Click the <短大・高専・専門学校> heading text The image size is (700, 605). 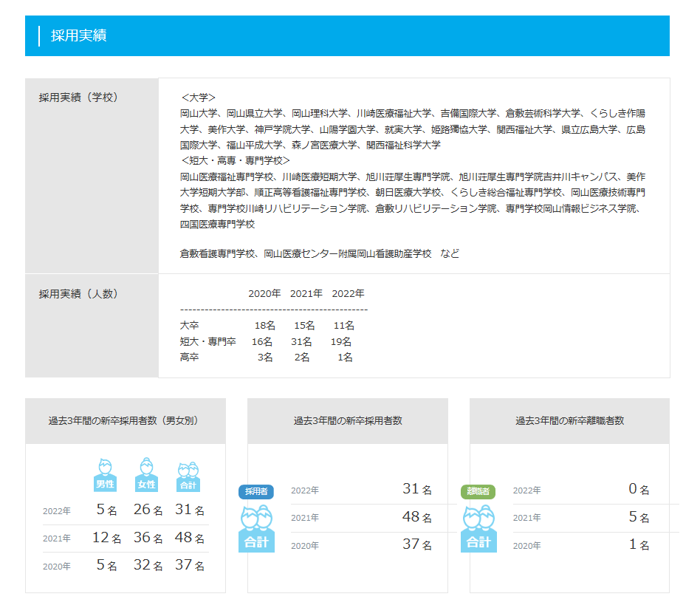[236, 161]
